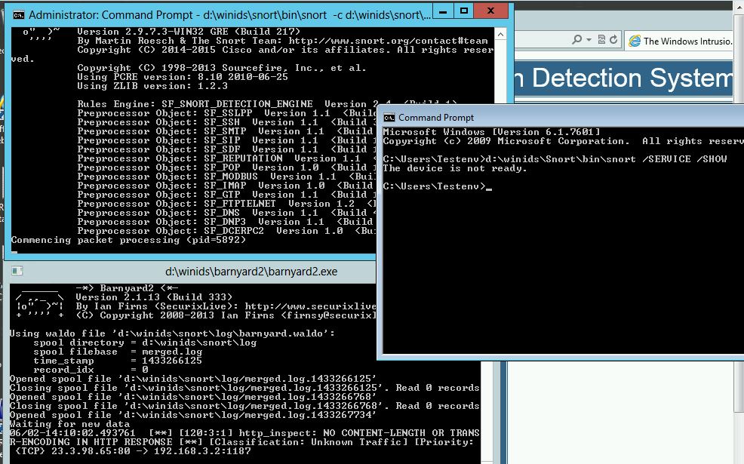This screenshot has height=464, width=744.
Task: Open the Snort Command Prompt system menu icon
Action: 18,14
